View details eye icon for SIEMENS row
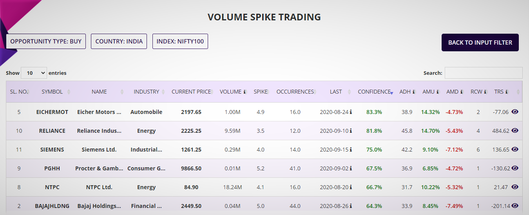 [x=515, y=149]
